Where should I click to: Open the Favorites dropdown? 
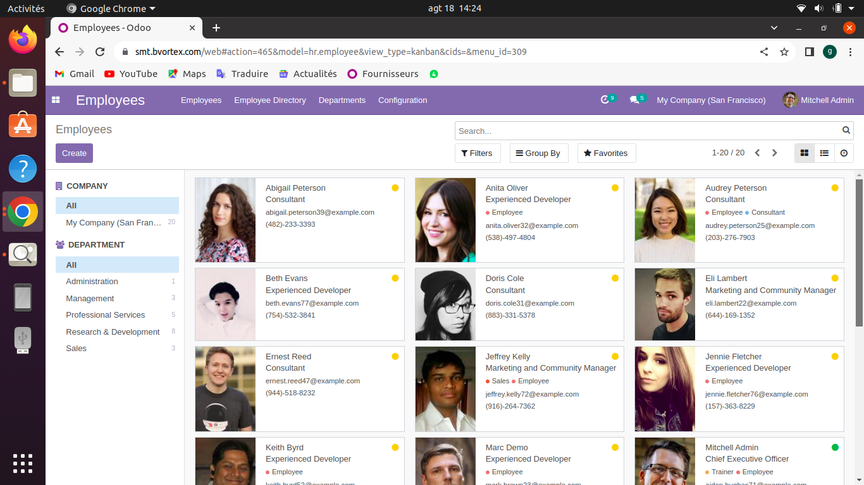click(x=606, y=153)
